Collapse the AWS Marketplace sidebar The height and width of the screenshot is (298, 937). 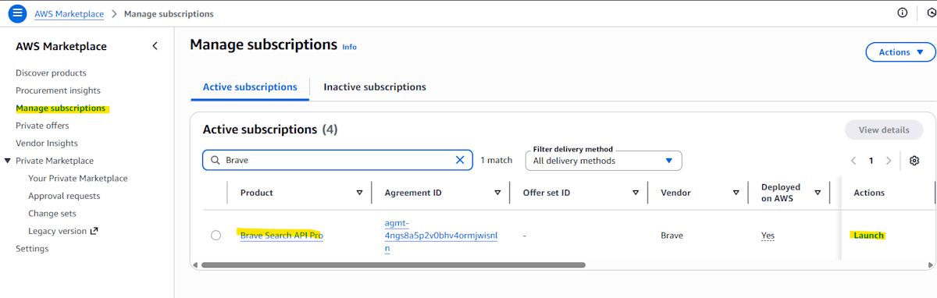click(x=155, y=46)
